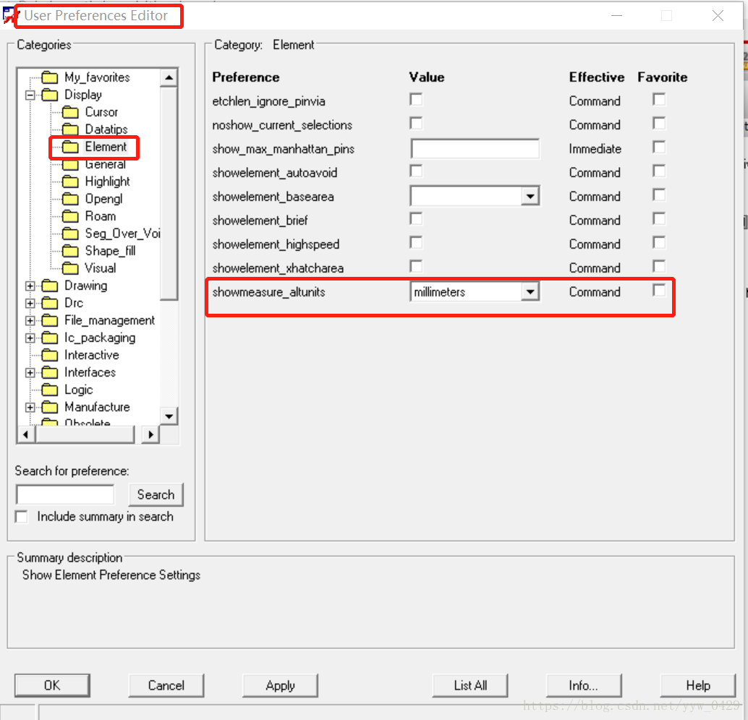Select the Cursor folder icon
Screen dimensions: 748x720
coord(70,112)
